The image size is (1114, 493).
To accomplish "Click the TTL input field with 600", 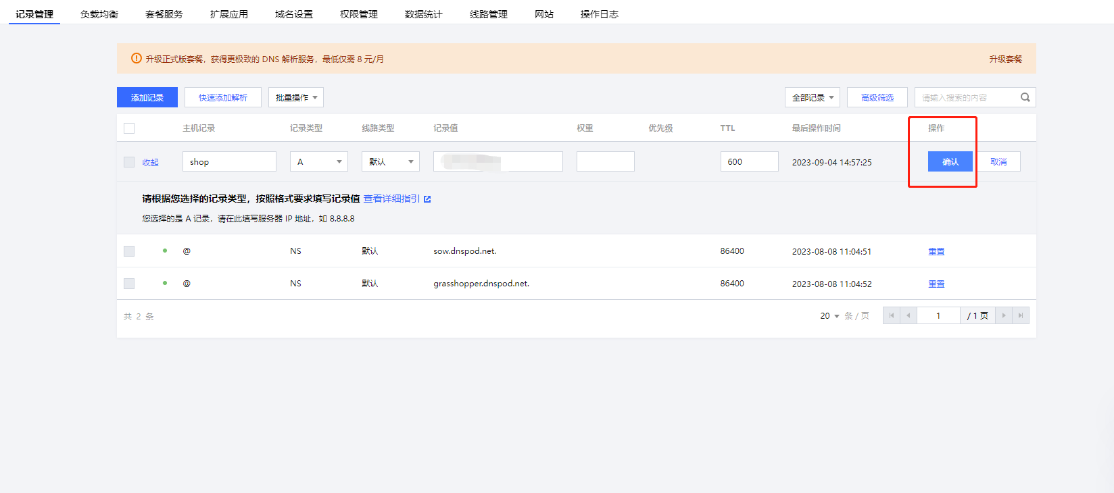I will point(749,161).
